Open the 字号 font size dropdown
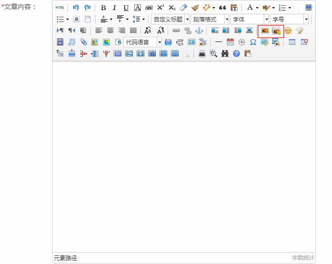The image size is (332, 264). [289, 20]
